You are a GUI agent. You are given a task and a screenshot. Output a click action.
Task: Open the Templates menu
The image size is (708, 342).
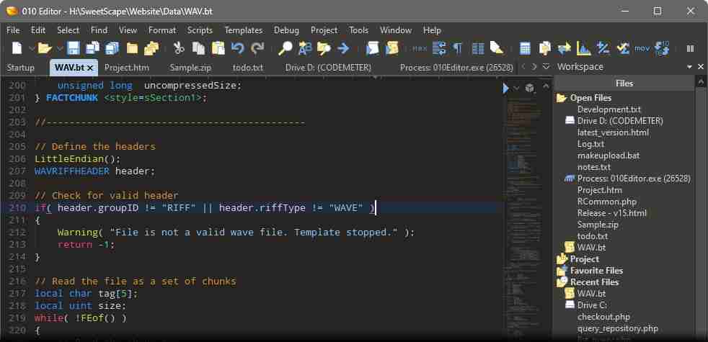(243, 30)
